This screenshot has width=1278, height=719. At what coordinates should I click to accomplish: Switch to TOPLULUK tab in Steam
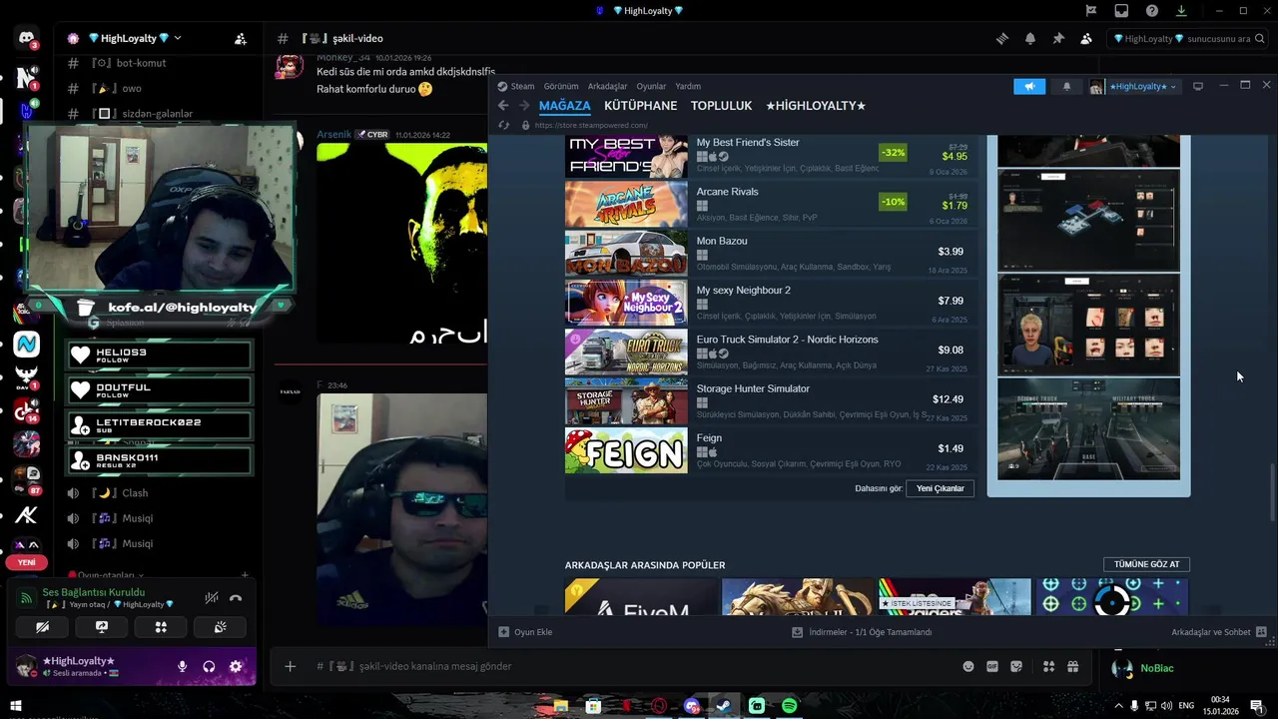[x=721, y=106]
